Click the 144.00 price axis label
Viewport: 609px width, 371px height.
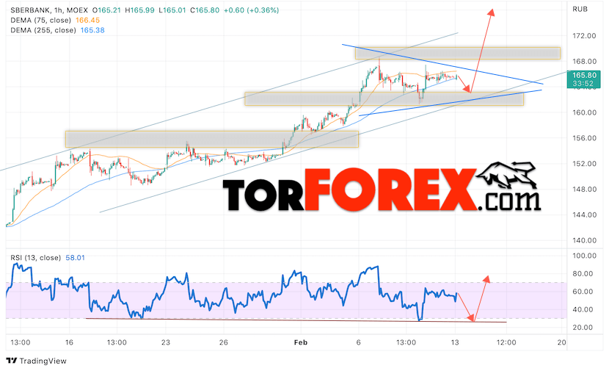[x=584, y=215]
